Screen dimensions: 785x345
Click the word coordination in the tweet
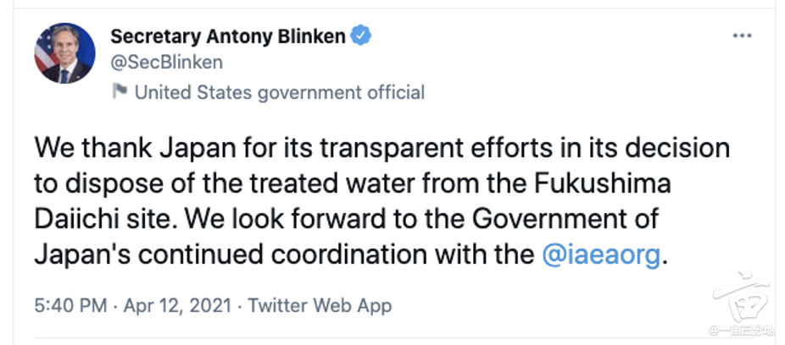tap(349, 255)
